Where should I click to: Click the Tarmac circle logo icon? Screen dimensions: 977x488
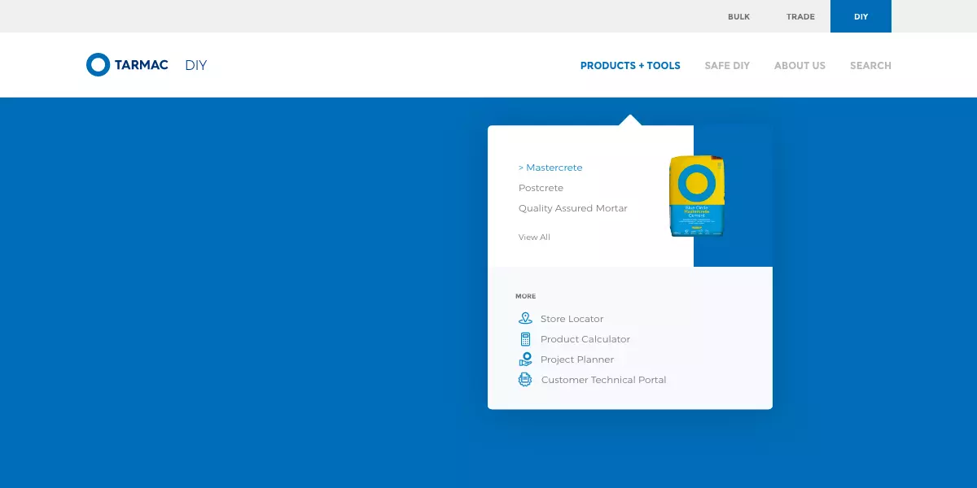point(98,65)
